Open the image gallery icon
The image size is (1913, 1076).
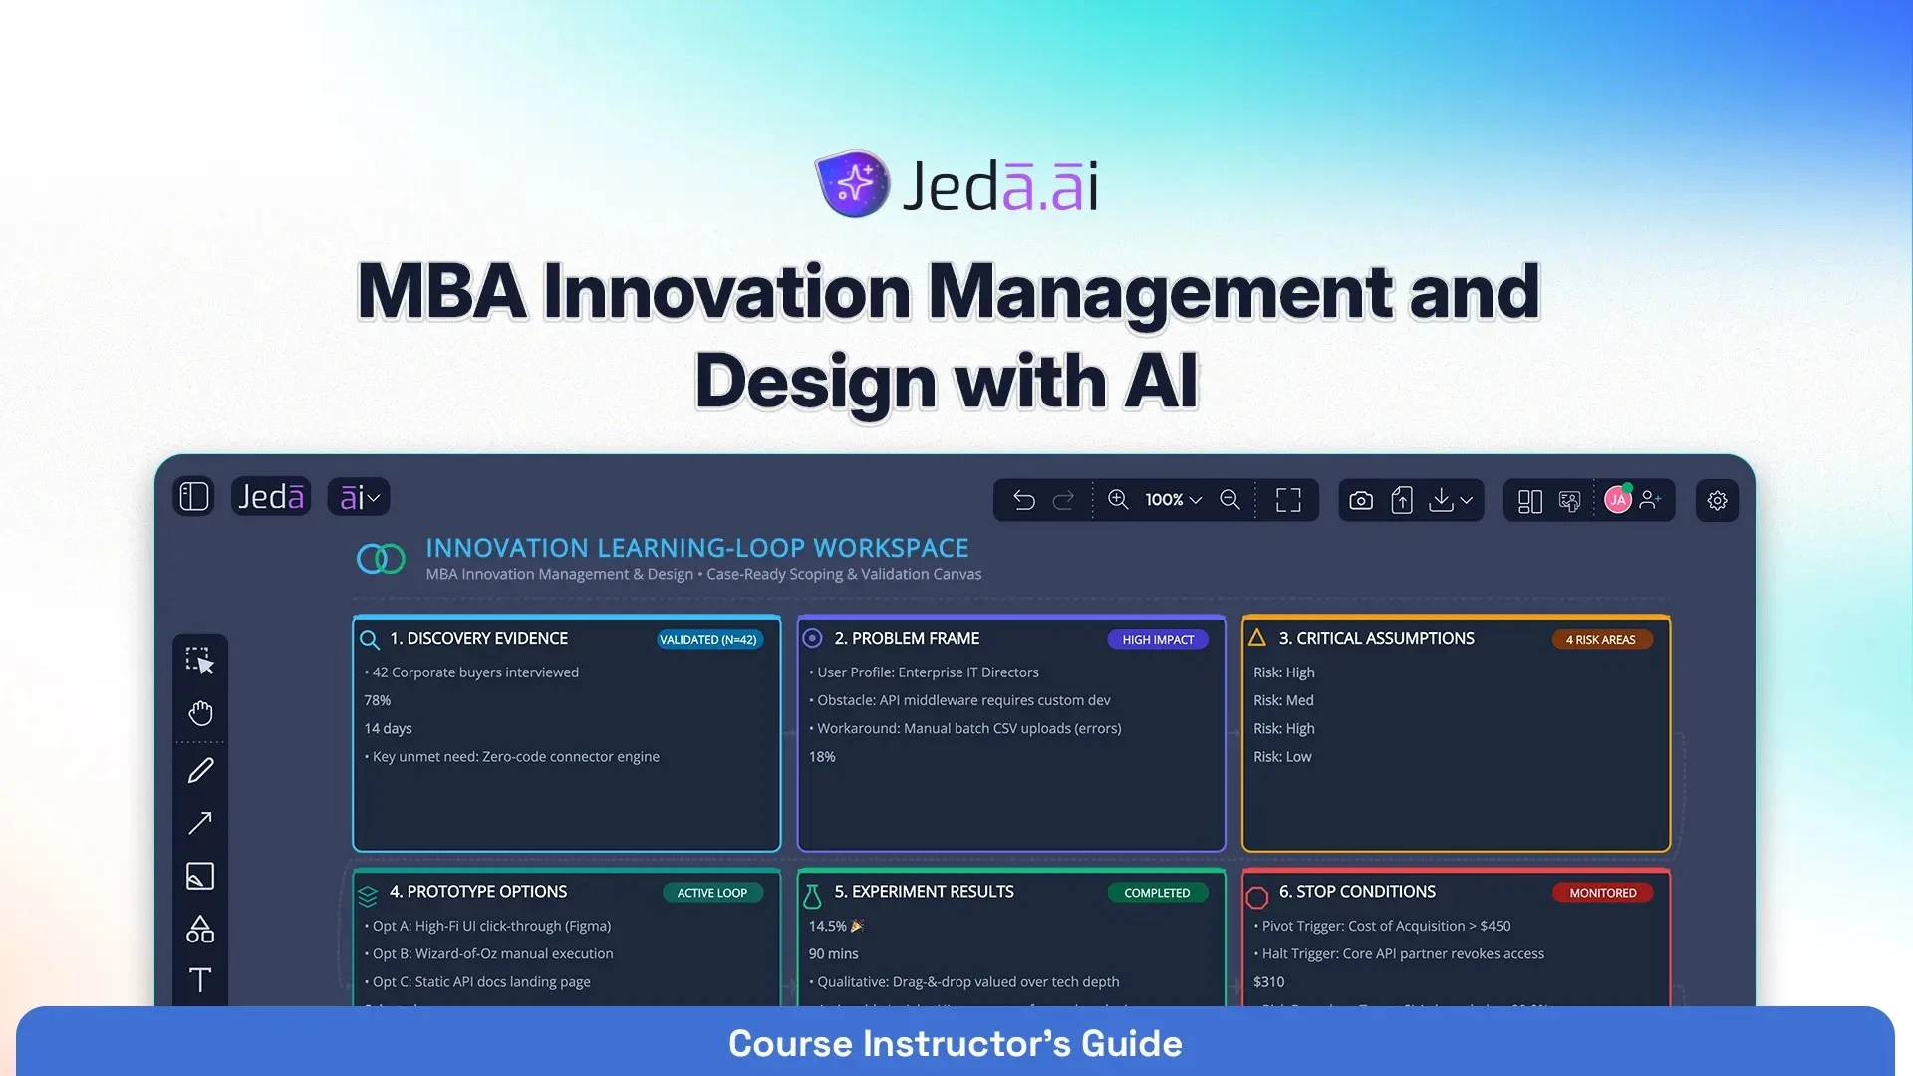point(1570,501)
